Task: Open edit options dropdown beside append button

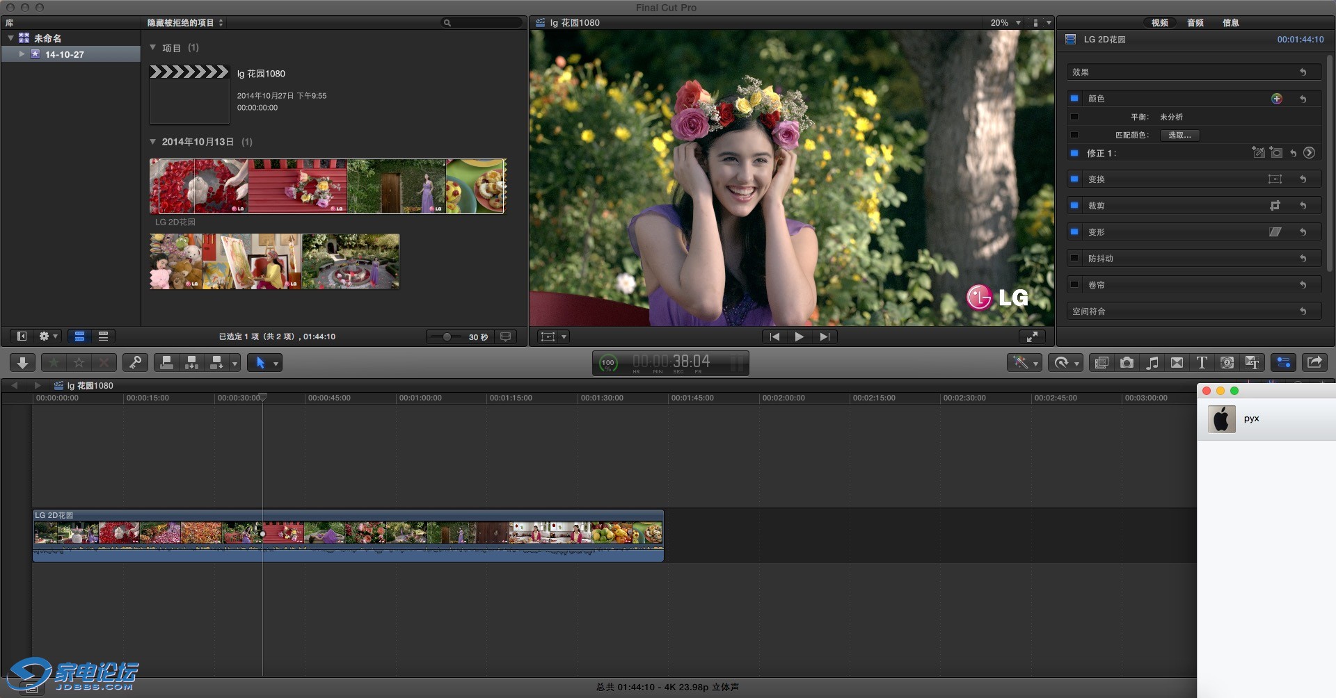Action: 234,363
